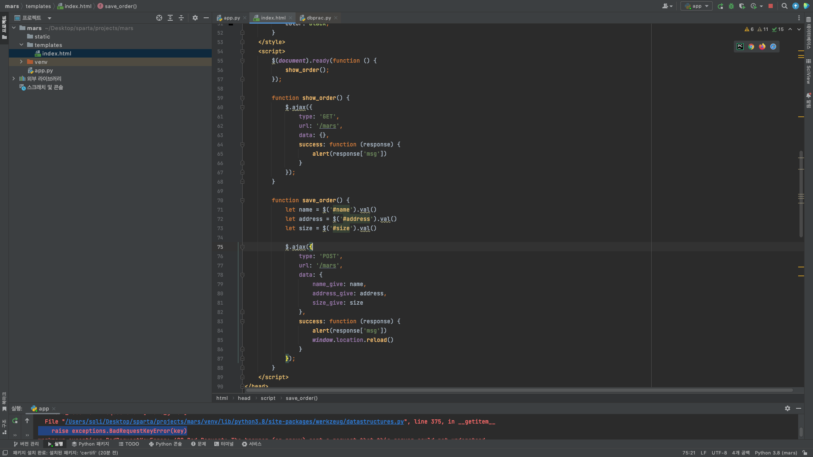Click the UTF-8 encoding status
Screen dimensions: 813x457
pos(719,453)
